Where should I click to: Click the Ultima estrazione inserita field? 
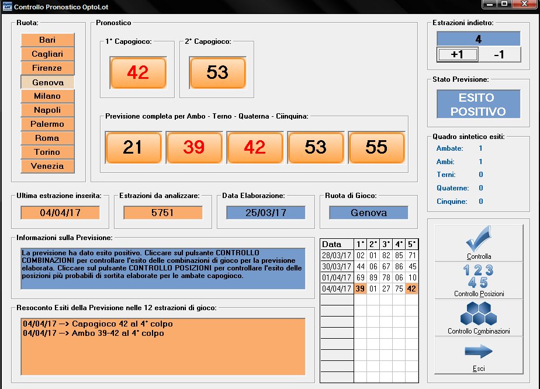60,213
